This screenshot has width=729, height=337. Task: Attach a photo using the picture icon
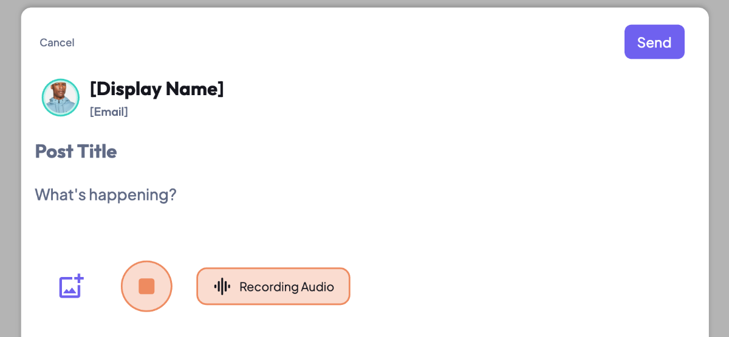pos(70,287)
